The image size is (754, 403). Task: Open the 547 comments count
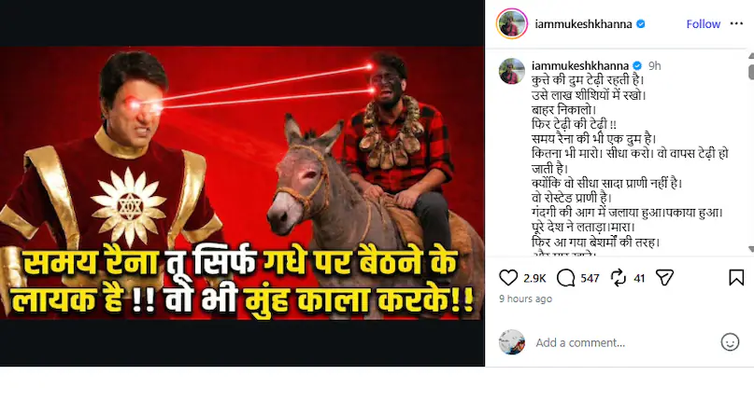(x=590, y=278)
